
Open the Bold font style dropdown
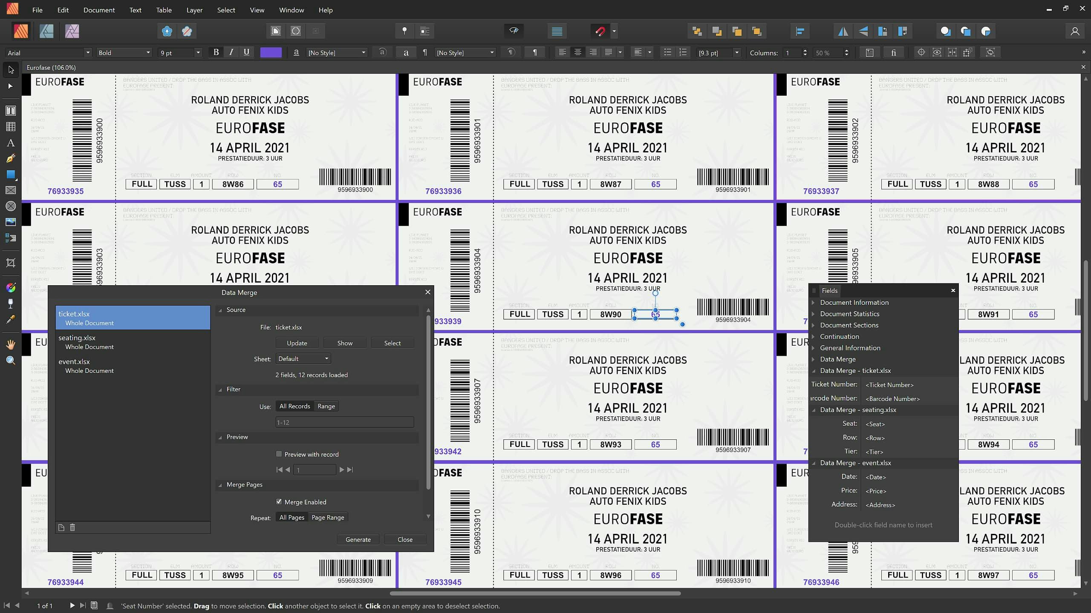point(148,53)
